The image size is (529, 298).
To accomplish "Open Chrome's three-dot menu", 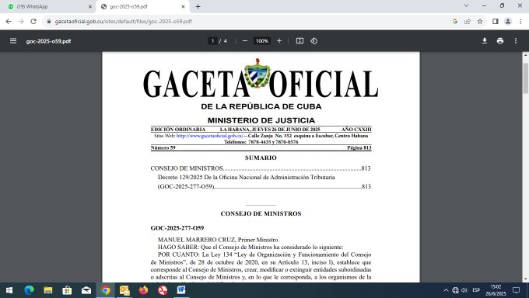I will coord(520,21).
